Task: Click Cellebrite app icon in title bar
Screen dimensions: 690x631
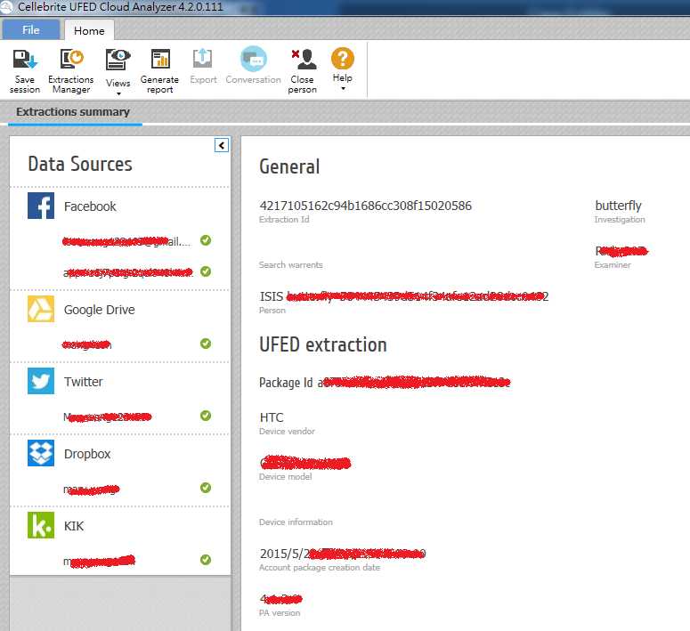Action: click(6, 7)
